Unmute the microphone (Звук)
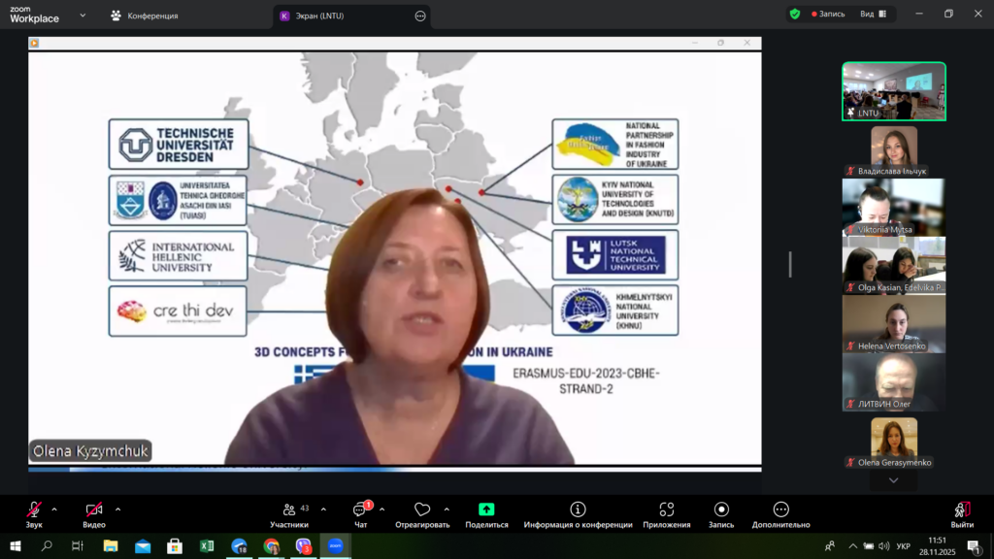994x559 pixels. (x=34, y=510)
